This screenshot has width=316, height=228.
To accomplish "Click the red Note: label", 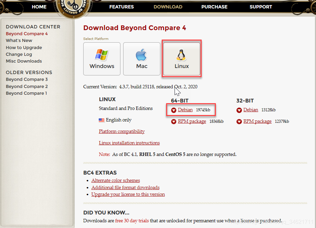I will 105,155.
